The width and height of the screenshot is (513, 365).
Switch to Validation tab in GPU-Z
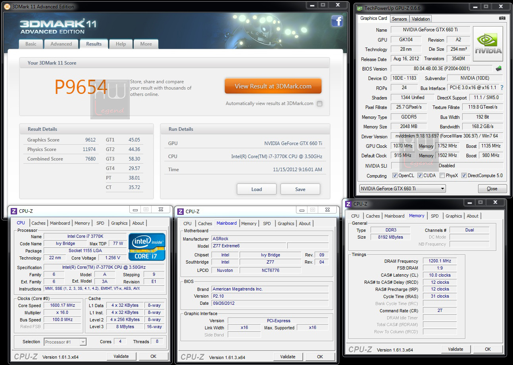[x=421, y=19]
